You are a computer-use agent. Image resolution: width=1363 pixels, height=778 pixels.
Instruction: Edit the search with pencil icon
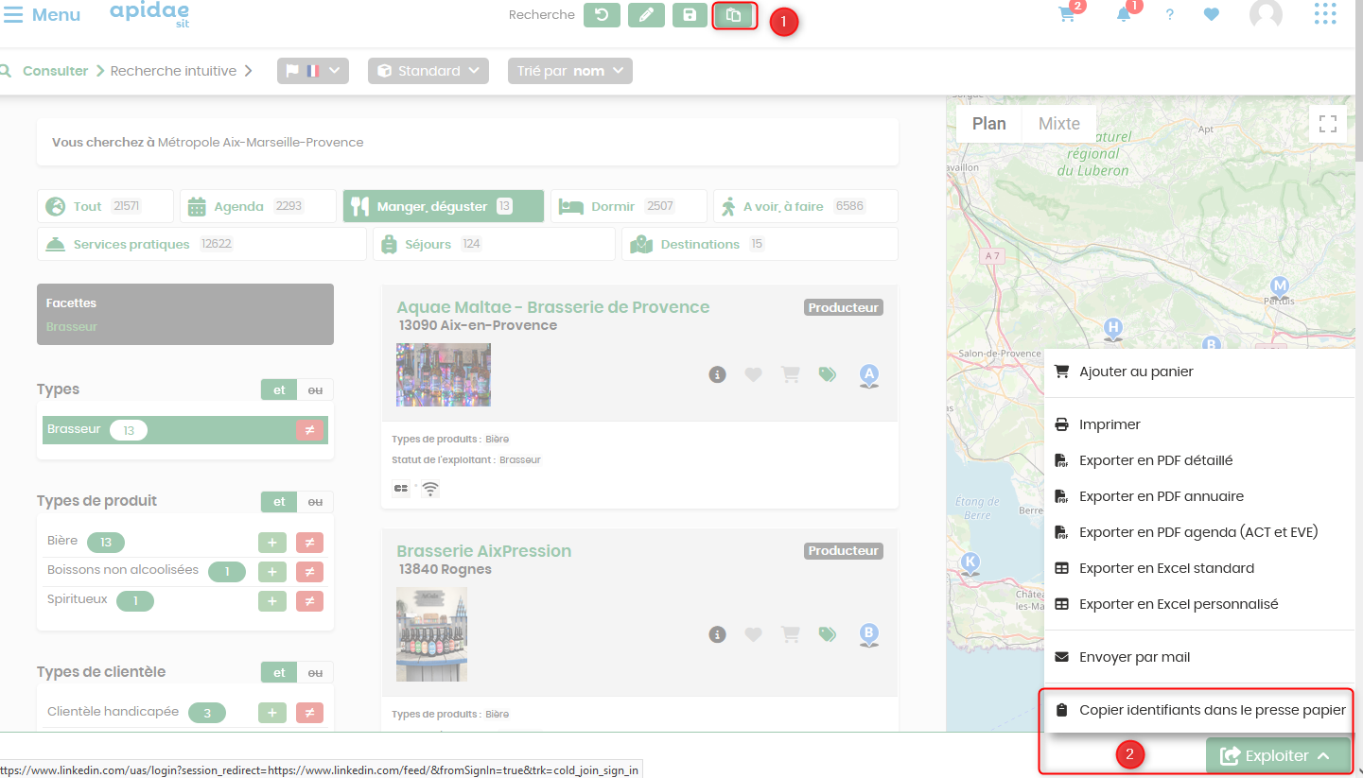coord(646,15)
